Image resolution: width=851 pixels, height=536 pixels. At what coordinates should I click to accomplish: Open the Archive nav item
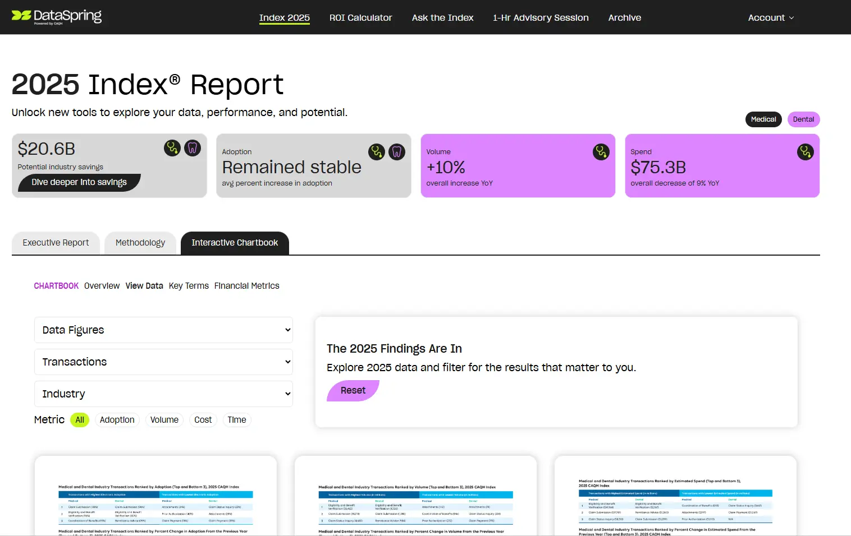click(x=625, y=18)
